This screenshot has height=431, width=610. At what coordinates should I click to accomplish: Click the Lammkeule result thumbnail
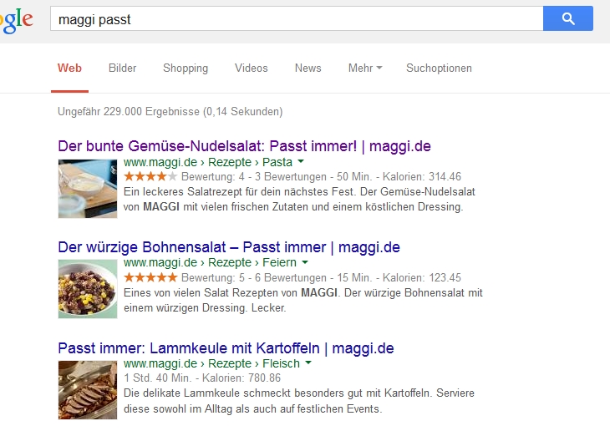pos(88,390)
